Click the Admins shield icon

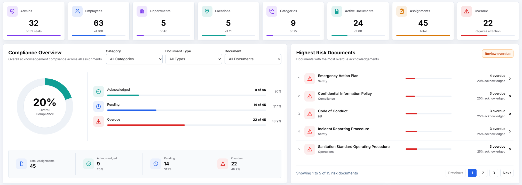tap(12, 11)
